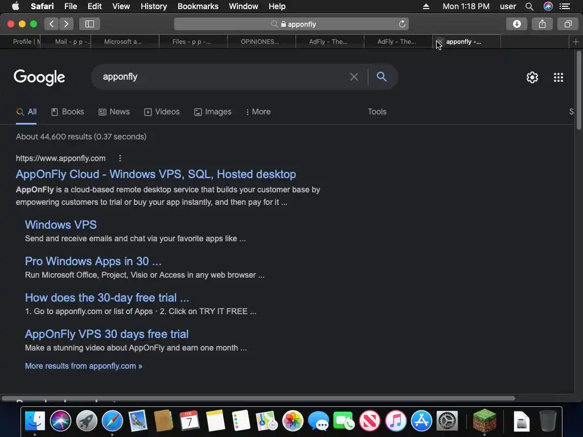Open Safari compass icon in Dock
This screenshot has width=583, height=437.
point(112,421)
